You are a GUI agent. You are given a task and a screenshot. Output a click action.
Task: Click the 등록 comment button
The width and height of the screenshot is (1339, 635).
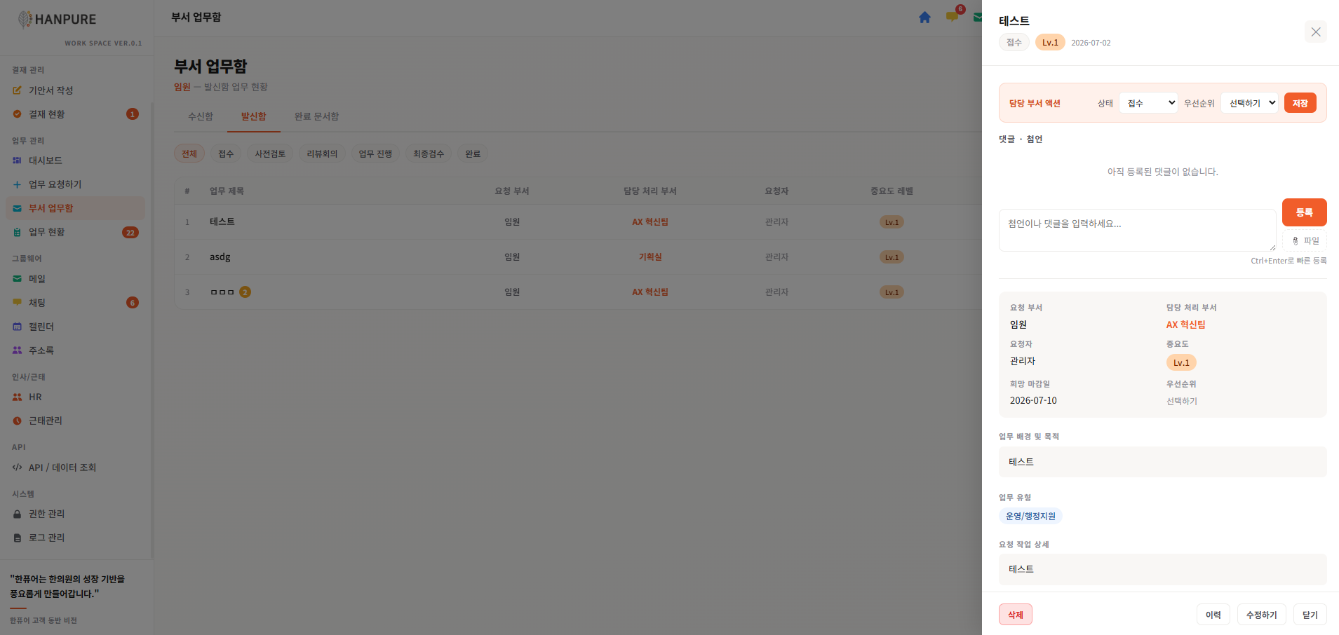1305,212
